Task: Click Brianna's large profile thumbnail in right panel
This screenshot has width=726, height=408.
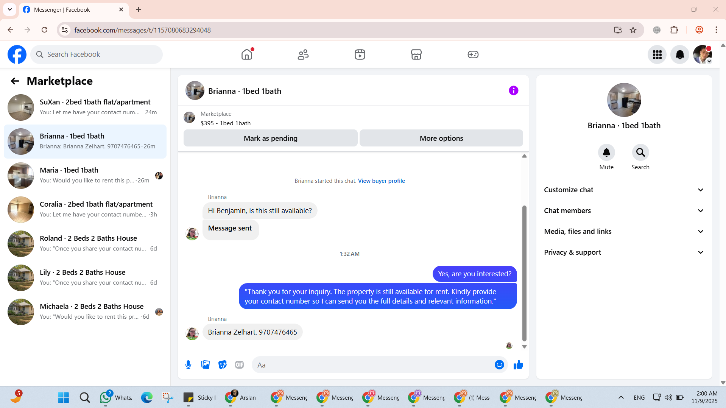Action: click(x=624, y=100)
